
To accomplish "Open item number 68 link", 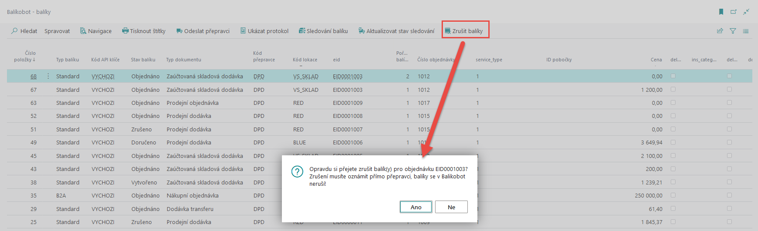I will (34, 77).
